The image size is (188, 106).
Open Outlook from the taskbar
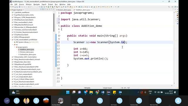(x=120, y=92)
